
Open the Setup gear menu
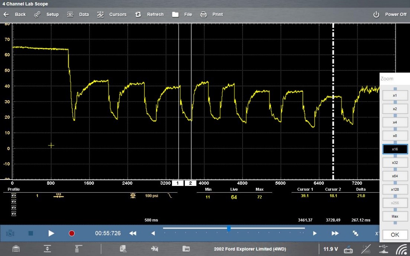[37, 14]
